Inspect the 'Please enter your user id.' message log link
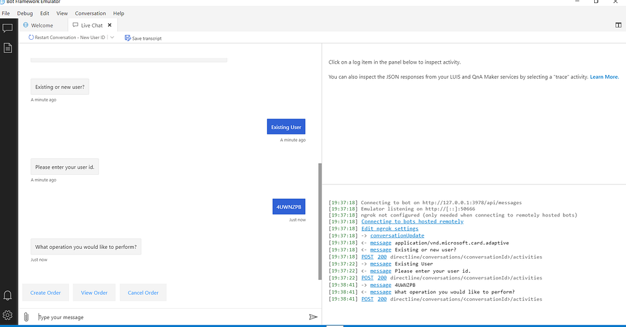The width and height of the screenshot is (626, 327). coord(380,271)
